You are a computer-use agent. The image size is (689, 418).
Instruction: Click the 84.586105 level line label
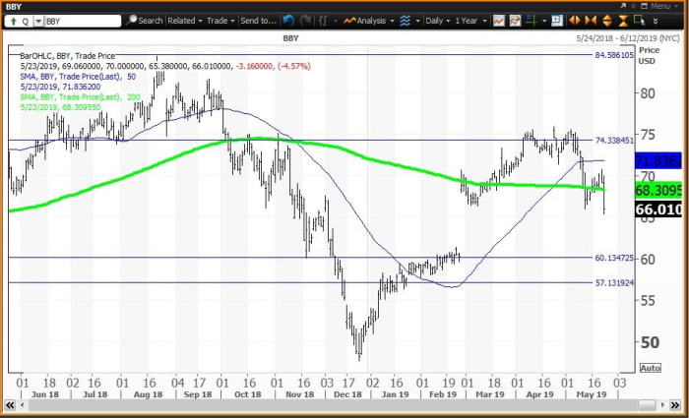pyautogui.click(x=614, y=55)
